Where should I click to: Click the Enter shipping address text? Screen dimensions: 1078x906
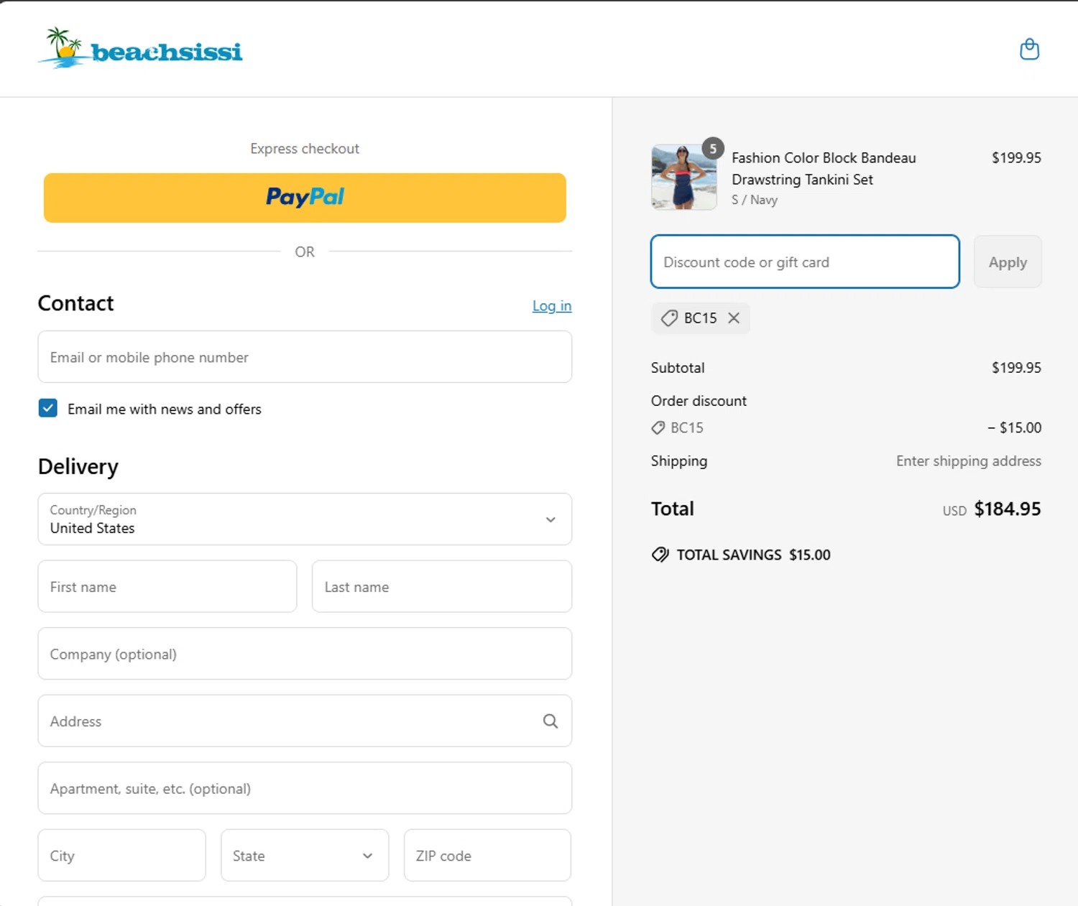point(968,461)
